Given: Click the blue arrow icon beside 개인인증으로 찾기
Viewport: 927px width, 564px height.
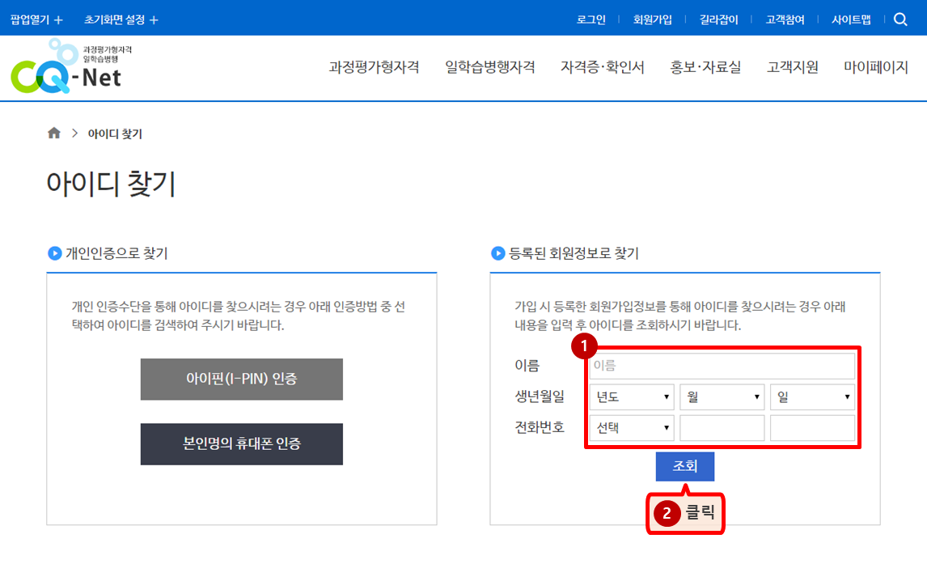Looking at the screenshot, I should click(54, 253).
